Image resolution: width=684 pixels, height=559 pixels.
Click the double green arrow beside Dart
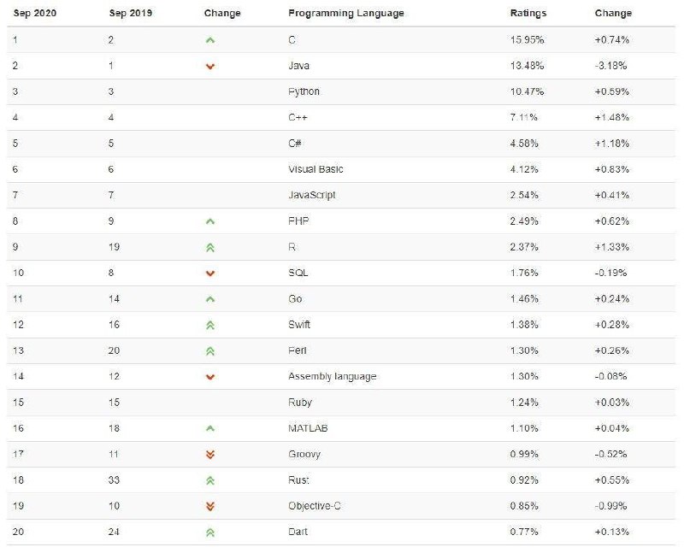click(x=209, y=533)
